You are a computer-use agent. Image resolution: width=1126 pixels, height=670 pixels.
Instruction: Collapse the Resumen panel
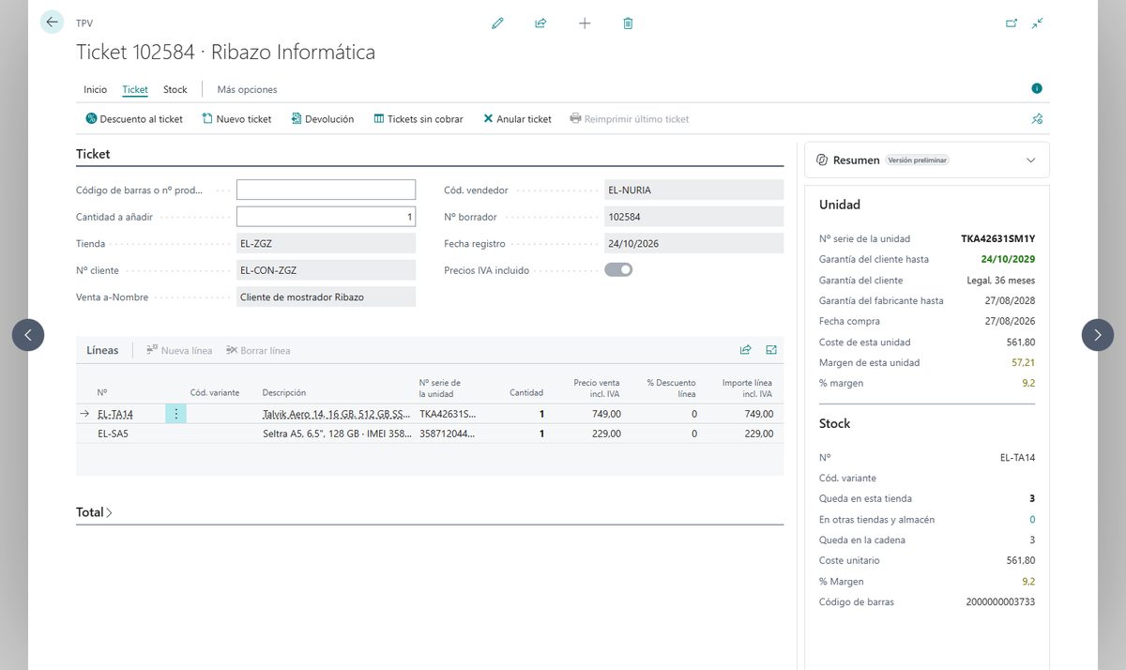tap(1031, 160)
